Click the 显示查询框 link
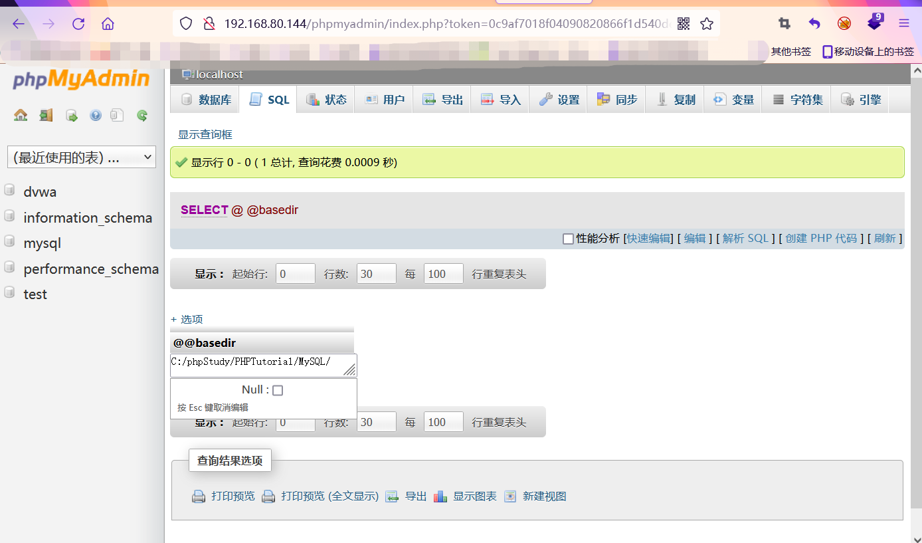This screenshot has width=922, height=543. [x=205, y=134]
